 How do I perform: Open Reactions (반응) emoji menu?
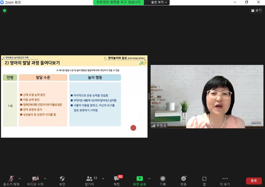point(183,179)
